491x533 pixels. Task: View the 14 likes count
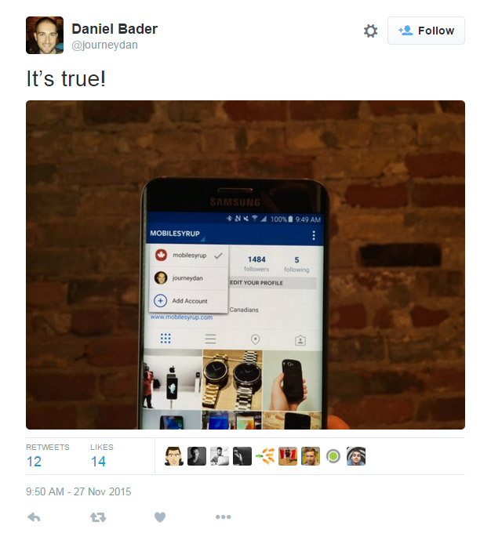pos(98,461)
